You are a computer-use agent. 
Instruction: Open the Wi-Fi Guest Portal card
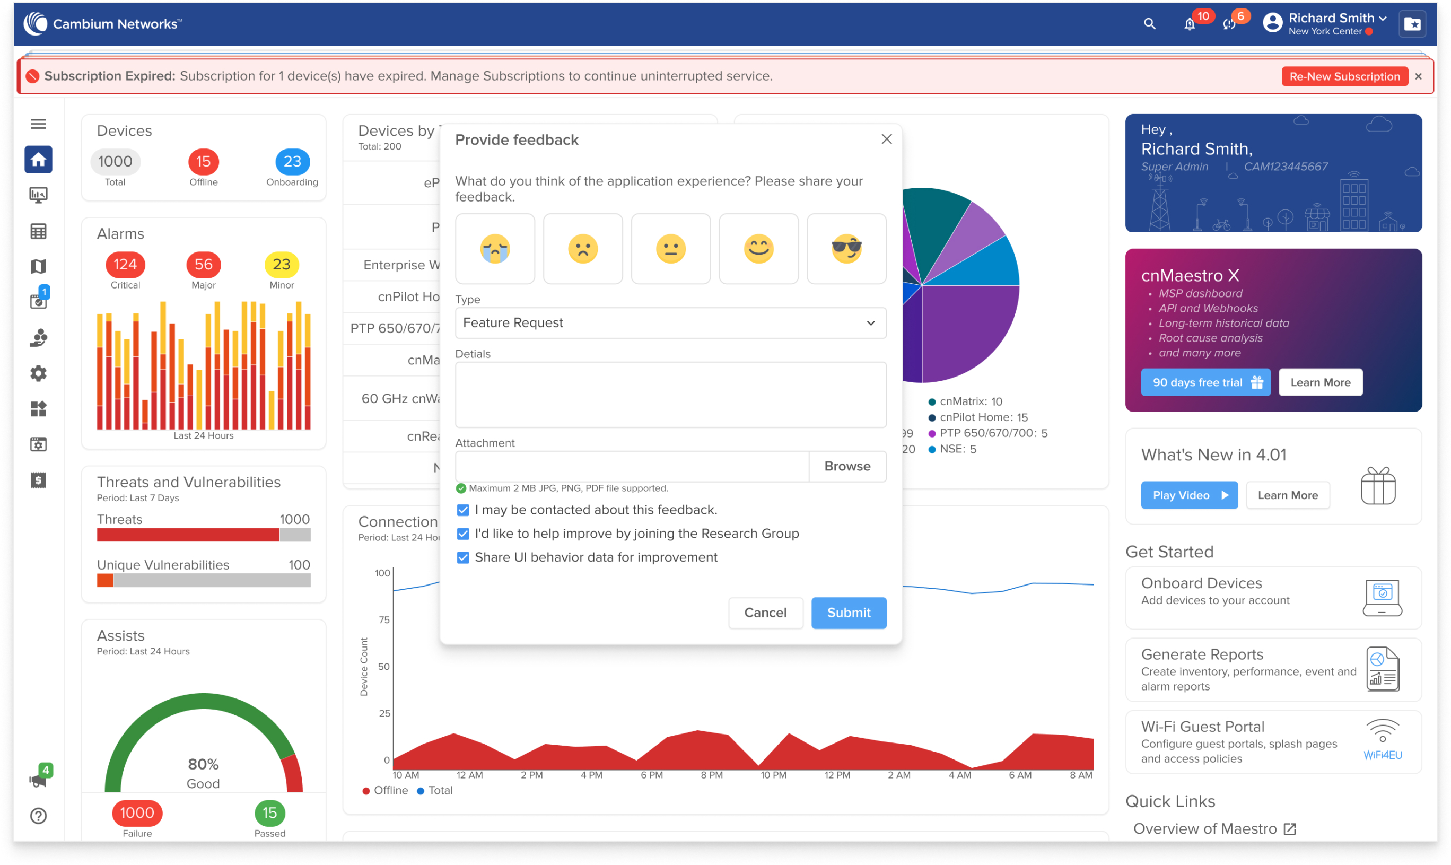(x=1273, y=742)
